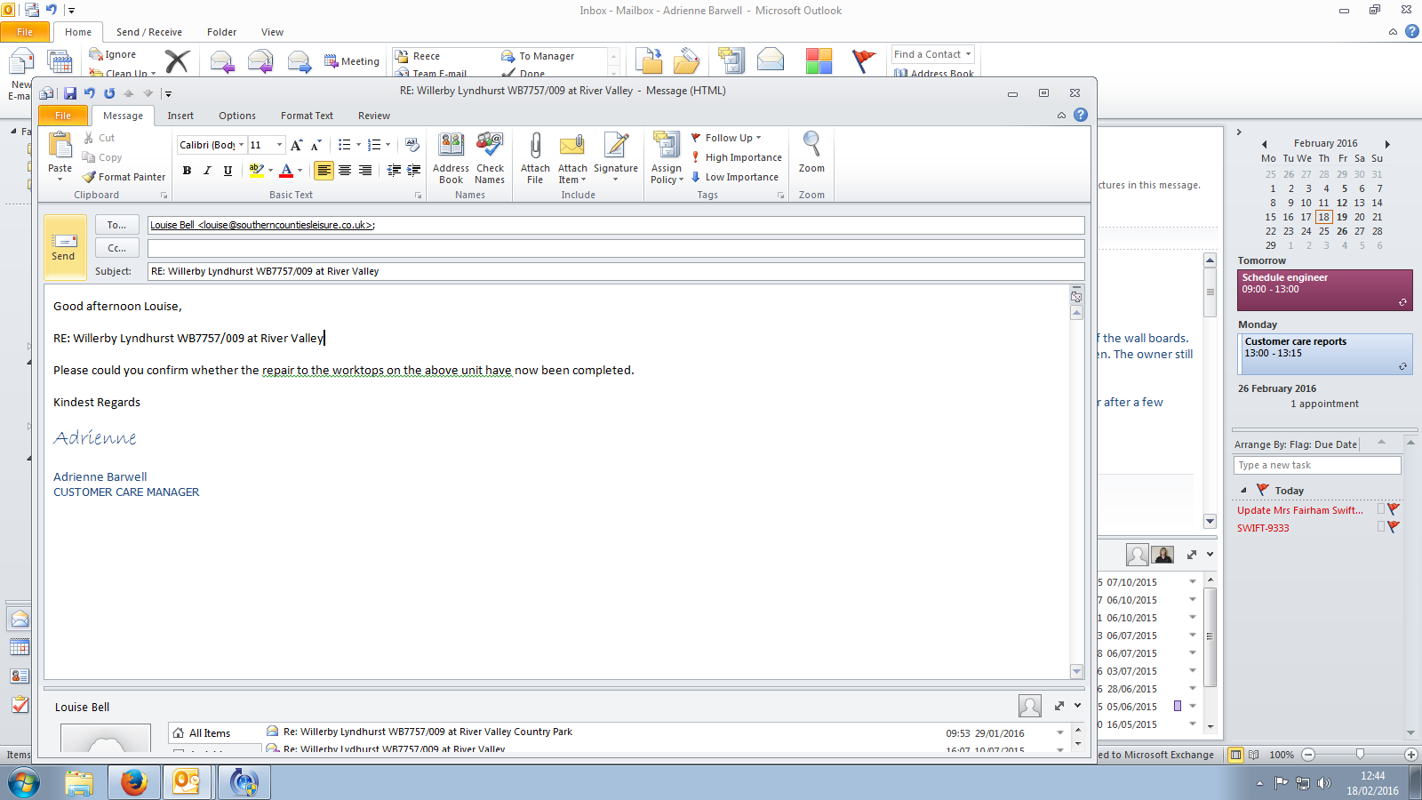Tick checkbox for SWIFT-9333 task
Viewport: 1422px width, 800px height.
[1381, 527]
